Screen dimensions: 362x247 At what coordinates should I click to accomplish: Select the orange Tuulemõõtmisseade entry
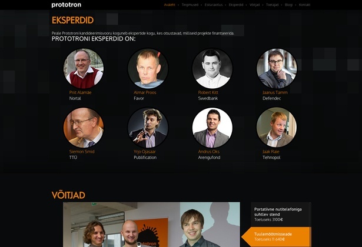coord(276,237)
